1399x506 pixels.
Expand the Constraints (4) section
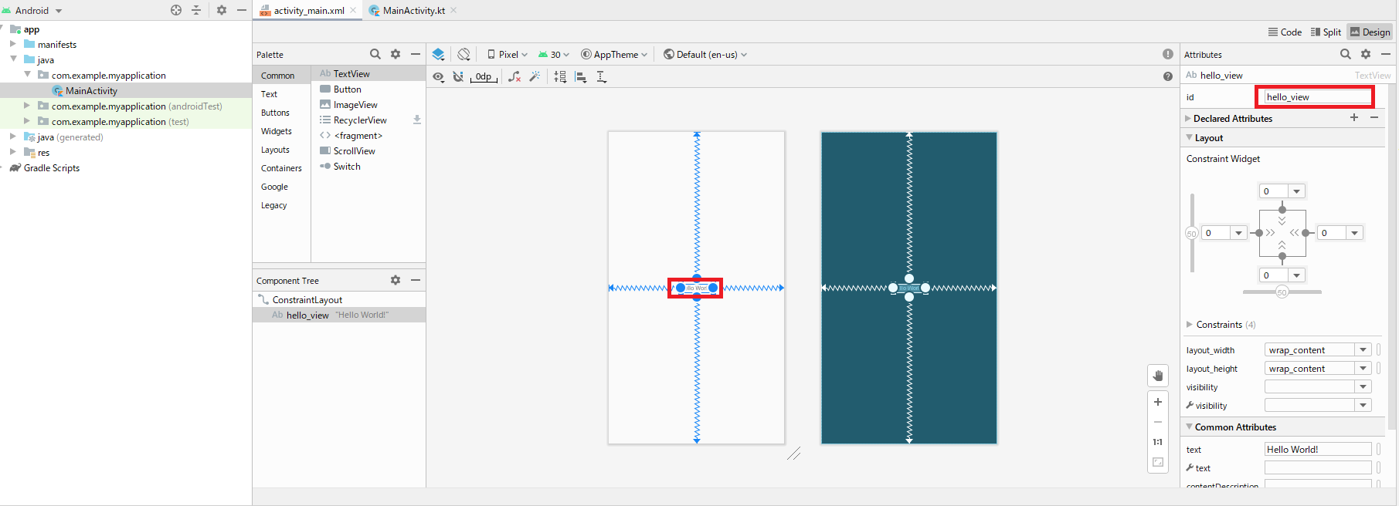click(1190, 324)
